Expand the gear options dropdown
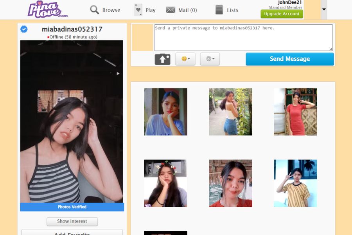Image resolution: width=352 pixels, height=235 pixels. pos(210,59)
